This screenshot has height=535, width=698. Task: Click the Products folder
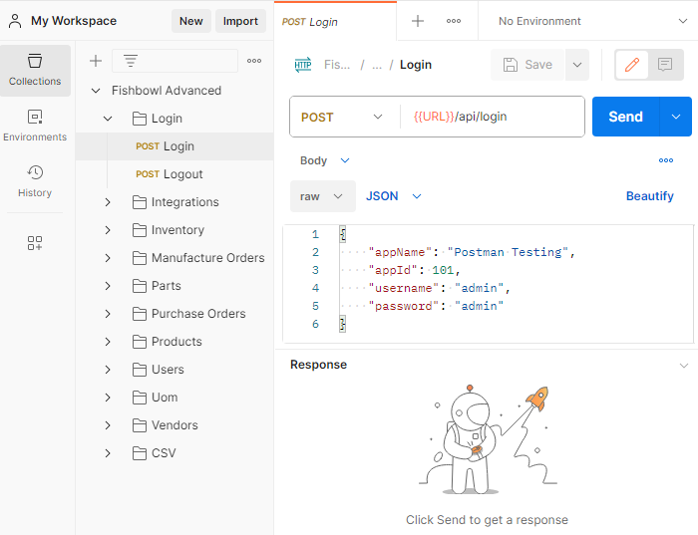coord(168,342)
